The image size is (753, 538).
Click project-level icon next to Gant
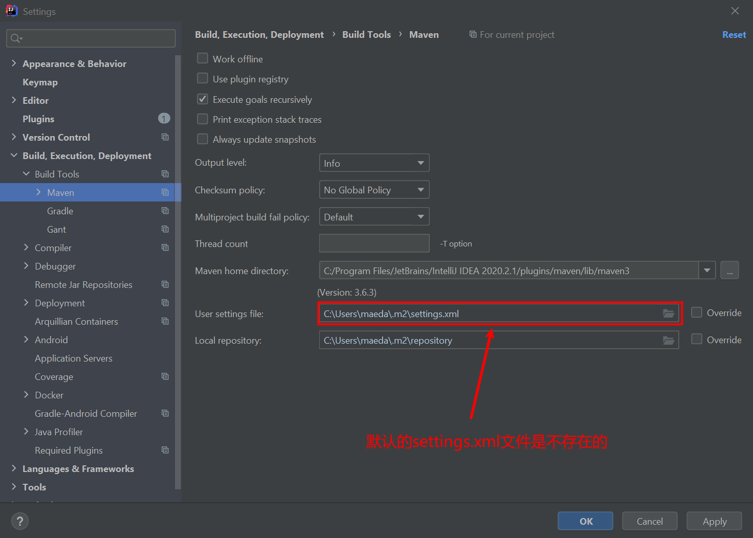click(x=165, y=229)
